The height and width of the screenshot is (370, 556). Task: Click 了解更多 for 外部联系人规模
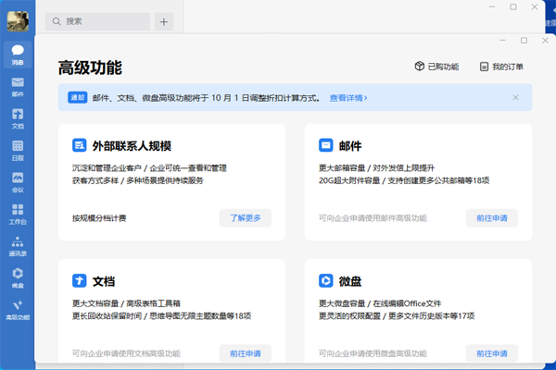[246, 218]
